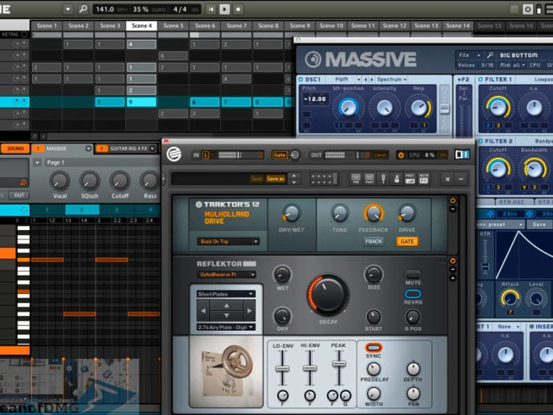Toggle the Reflektor REVRS button
Screen dimensions: 553x415
[x=413, y=294]
